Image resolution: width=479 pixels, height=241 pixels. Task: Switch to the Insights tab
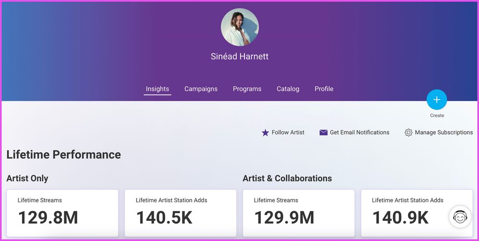157,89
